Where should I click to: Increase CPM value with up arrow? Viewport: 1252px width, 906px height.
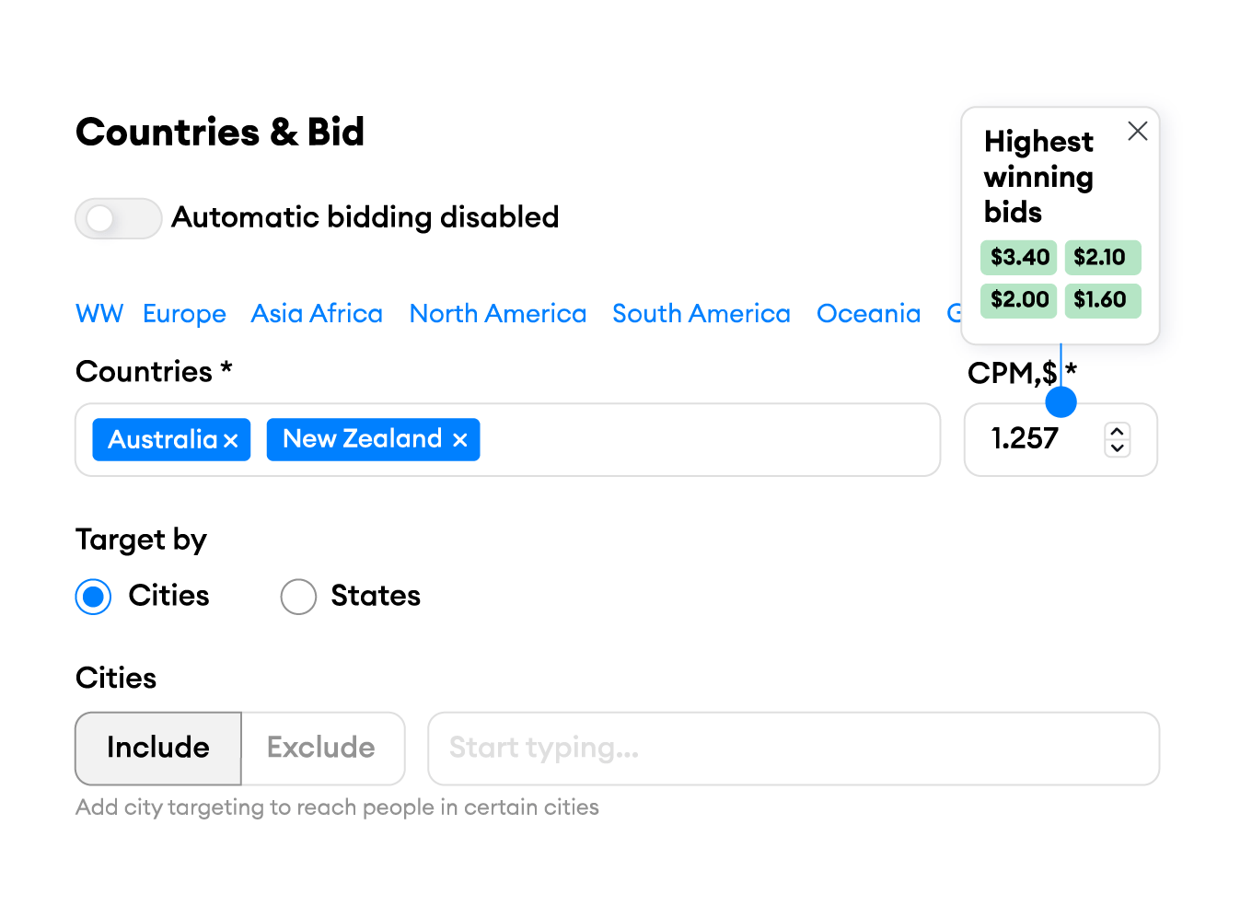click(x=1118, y=431)
